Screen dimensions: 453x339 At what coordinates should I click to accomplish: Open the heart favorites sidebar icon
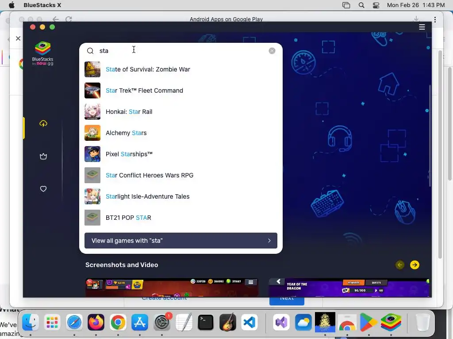[43, 189]
